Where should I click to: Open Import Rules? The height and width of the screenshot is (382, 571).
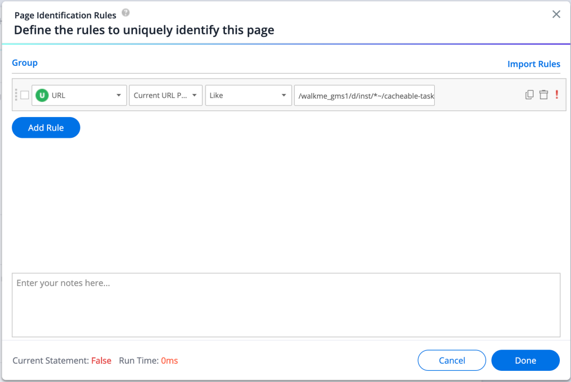pyautogui.click(x=533, y=64)
